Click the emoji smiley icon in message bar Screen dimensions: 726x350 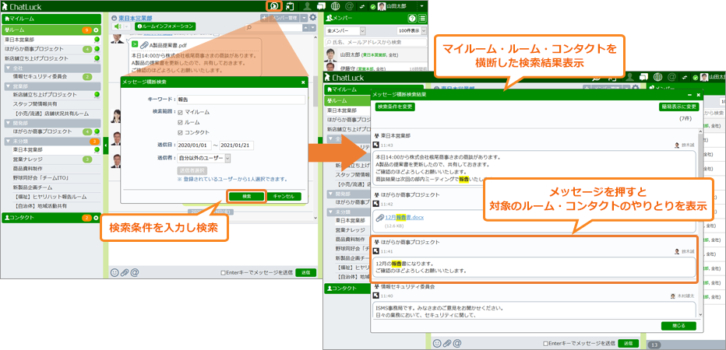pos(115,272)
